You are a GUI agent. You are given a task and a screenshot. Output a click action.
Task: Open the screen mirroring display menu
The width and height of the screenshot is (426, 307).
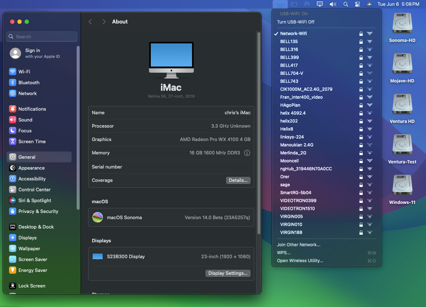tap(320, 4)
